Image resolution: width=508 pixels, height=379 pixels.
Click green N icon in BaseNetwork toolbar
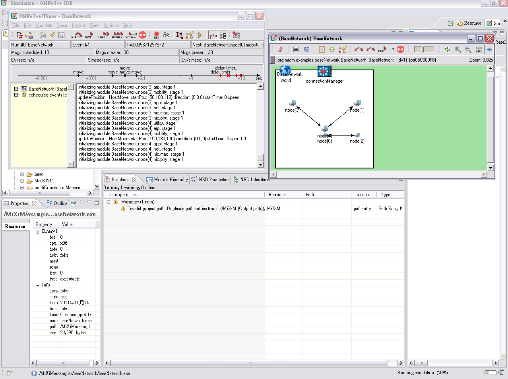[332, 49]
